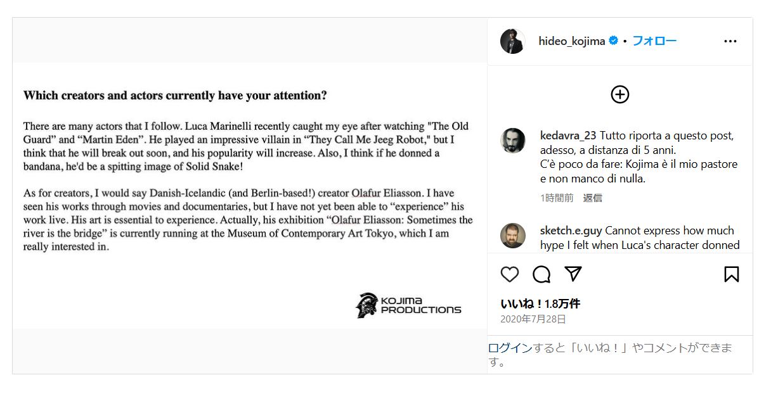Toggle save with the bookmark icon
771x394 pixels.
[731, 273]
